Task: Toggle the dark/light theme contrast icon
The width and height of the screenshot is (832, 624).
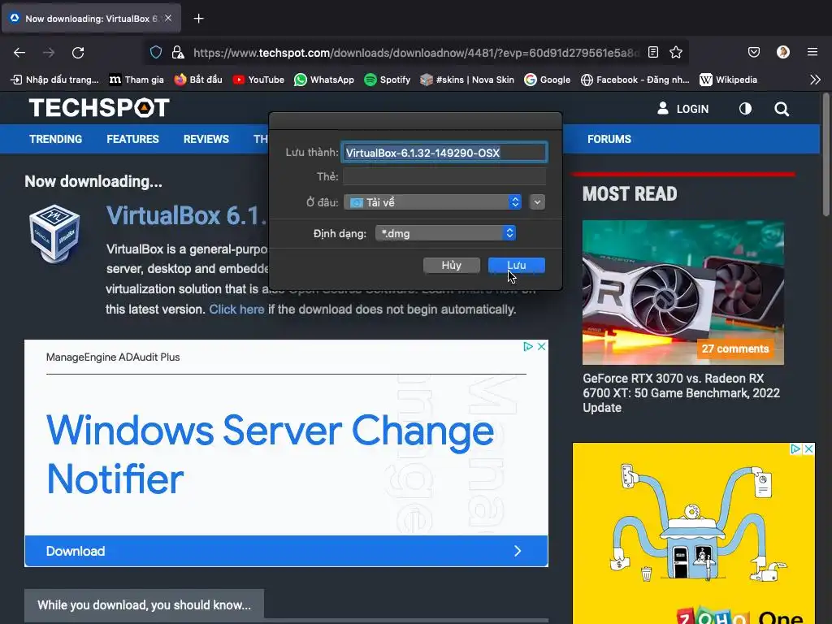Action: tap(745, 109)
